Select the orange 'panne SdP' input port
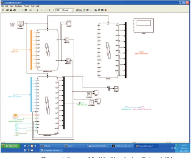The image size is (191, 158). pyautogui.click(x=15, y=50)
